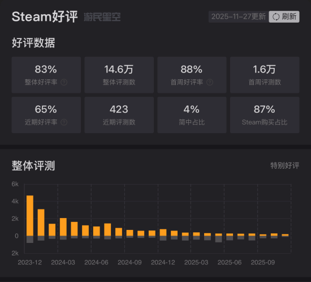Click the 2025-03 axis label
Image resolution: width=311 pixels, height=282 pixels.
(x=196, y=262)
